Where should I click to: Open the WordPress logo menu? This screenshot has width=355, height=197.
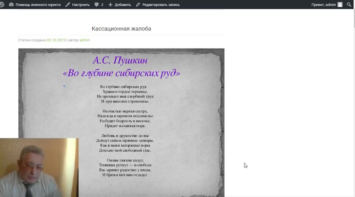tap(2, 5)
